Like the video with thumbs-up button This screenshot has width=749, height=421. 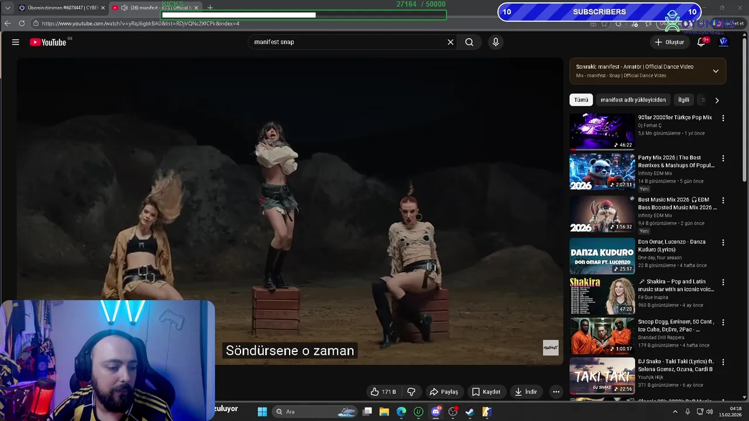pyautogui.click(x=383, y=392)
